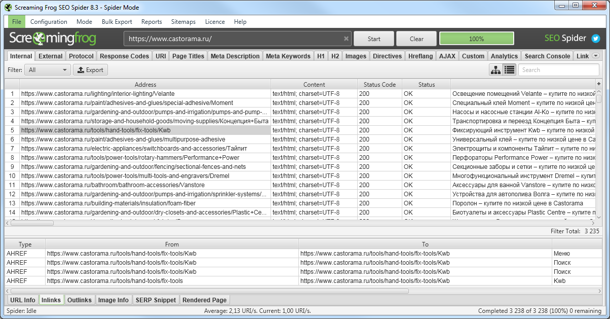The height and width of the screenshot is (319, 610).
Task: Sort by the Status Code column header
Action: [380, 85]
